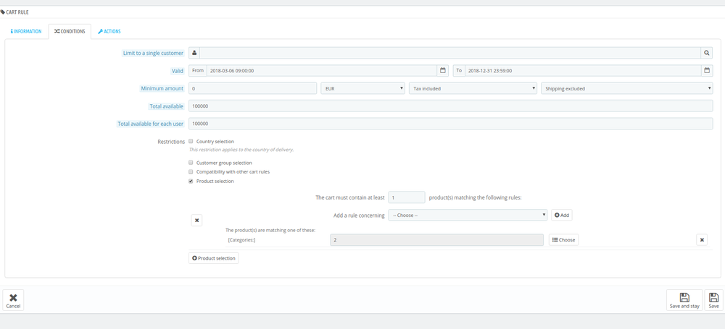This screenshot has height=329, width=725.
Task: Click the Valid From date field
Action: pos(322,71)
